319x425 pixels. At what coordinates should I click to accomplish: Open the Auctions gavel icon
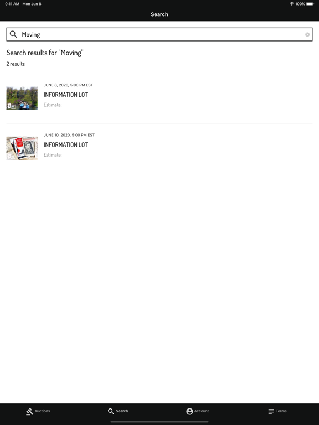[x=29, y=411]
